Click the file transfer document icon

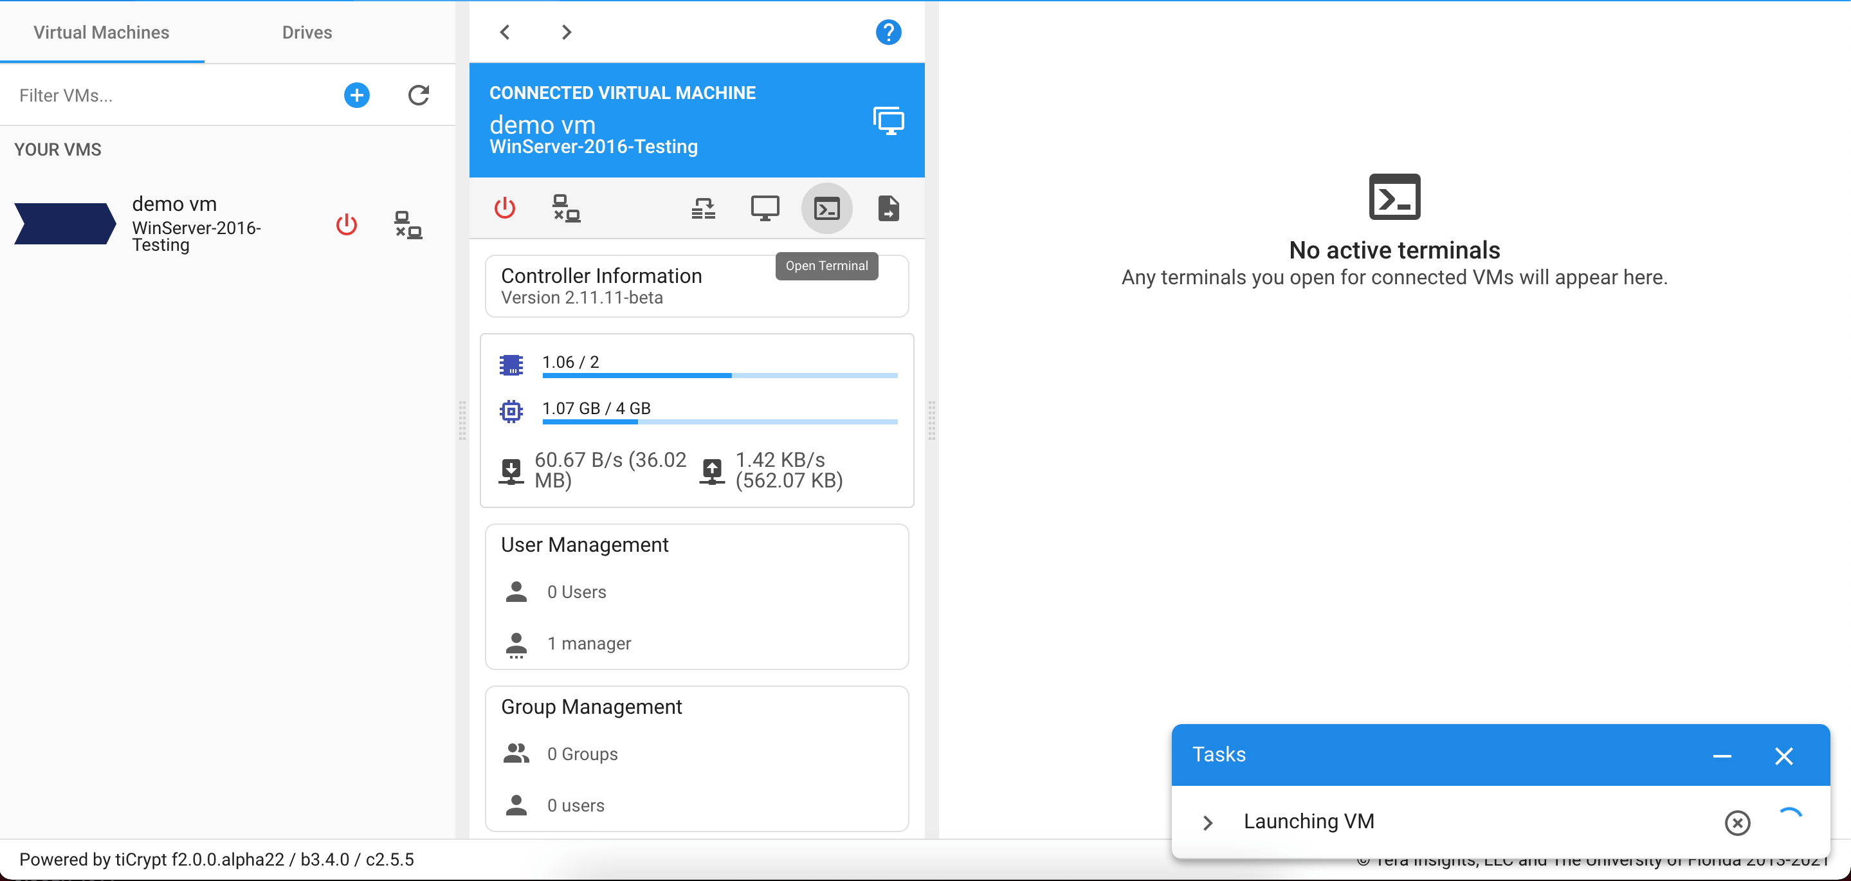(x=888, y=209)
